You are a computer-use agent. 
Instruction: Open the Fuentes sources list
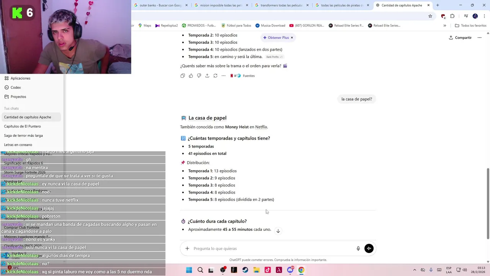point(243,76)
